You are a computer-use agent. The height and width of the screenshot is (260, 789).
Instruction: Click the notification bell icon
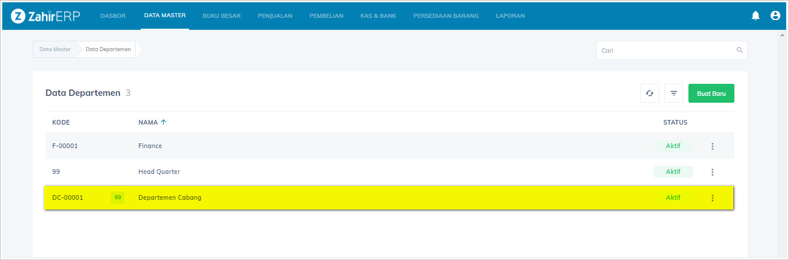[x=756, y=15]
